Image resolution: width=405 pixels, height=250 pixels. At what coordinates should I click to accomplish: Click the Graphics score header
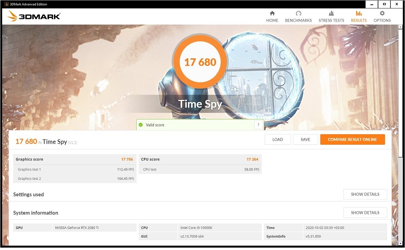tap(29, 159)
